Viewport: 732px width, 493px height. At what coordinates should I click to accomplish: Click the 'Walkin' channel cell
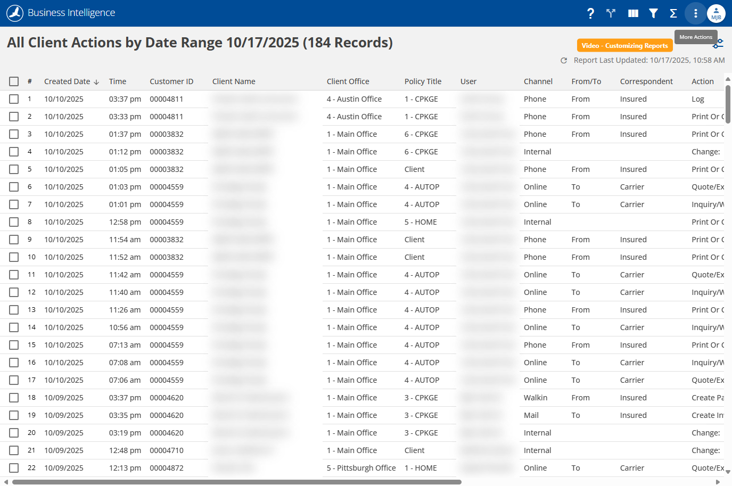coord(536,398)
